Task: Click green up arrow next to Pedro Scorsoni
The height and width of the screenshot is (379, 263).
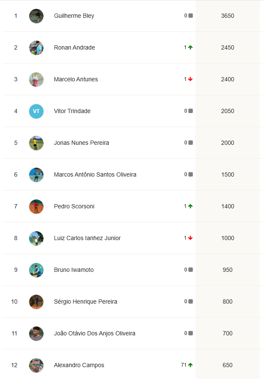Action: point(190,207)
